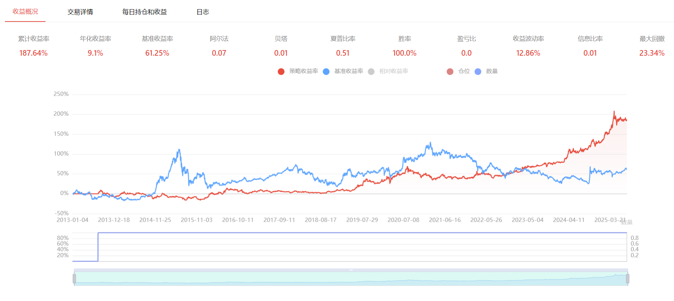Viewport: 674px width, 301px height.
Task: Click the 夏普比率 metric label
Action: coord(343,39)
